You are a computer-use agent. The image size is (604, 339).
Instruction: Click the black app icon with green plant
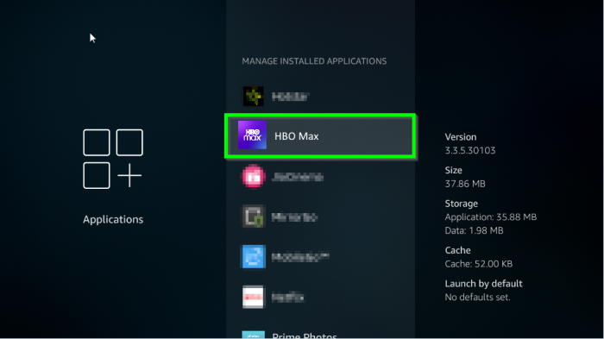tap(253, 96)
